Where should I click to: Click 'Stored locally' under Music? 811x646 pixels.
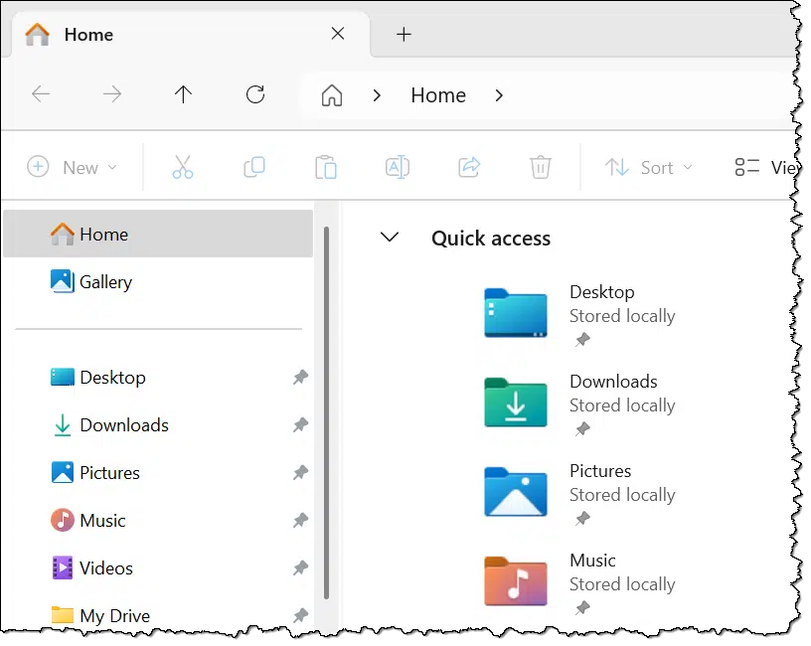coord(622,584)
